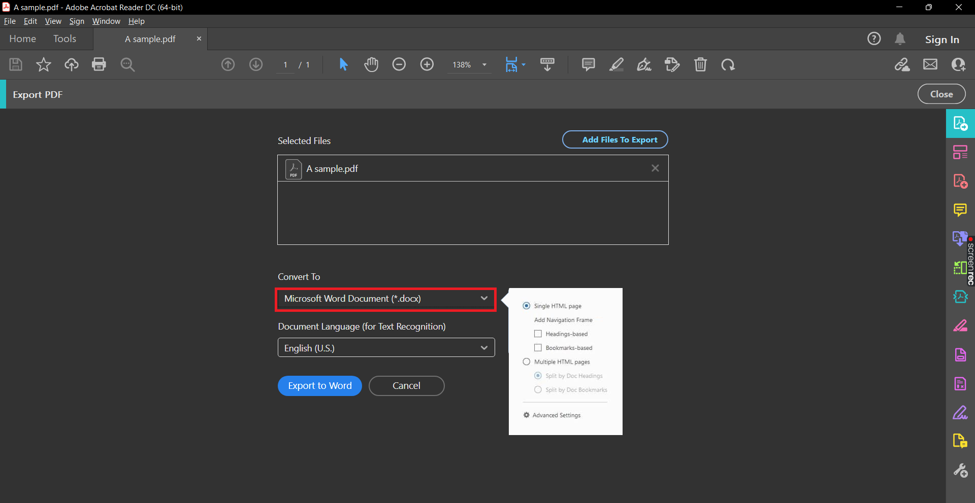Click the share with others person icon

point(958,64)
